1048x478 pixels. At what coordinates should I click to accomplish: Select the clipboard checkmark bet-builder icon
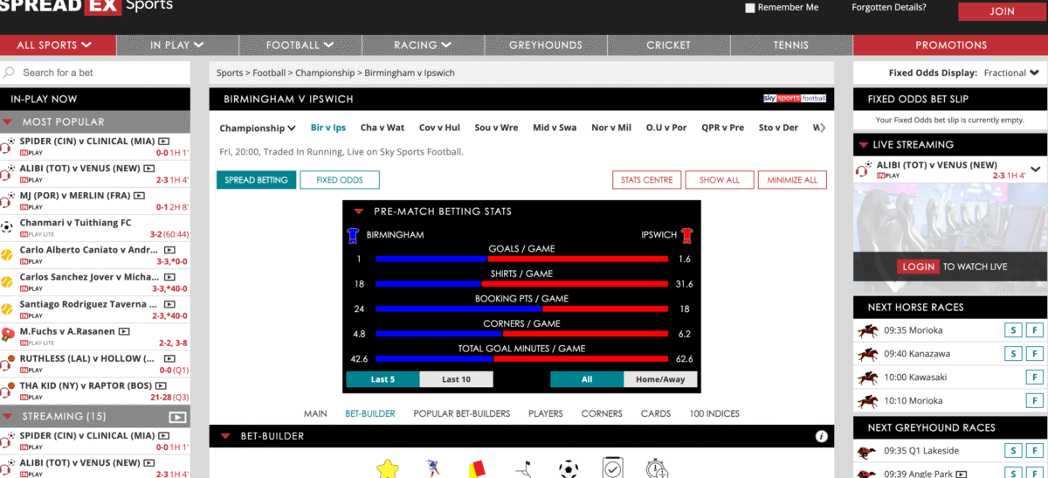[x=613, y=468]
